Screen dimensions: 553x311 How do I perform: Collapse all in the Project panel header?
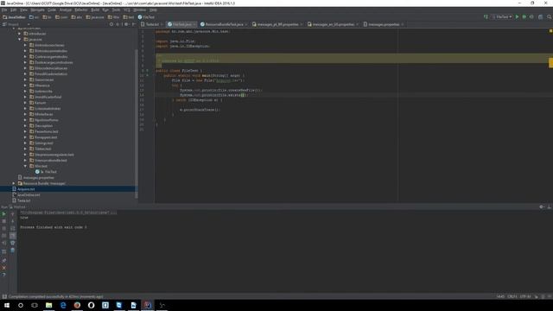point(118,24)
